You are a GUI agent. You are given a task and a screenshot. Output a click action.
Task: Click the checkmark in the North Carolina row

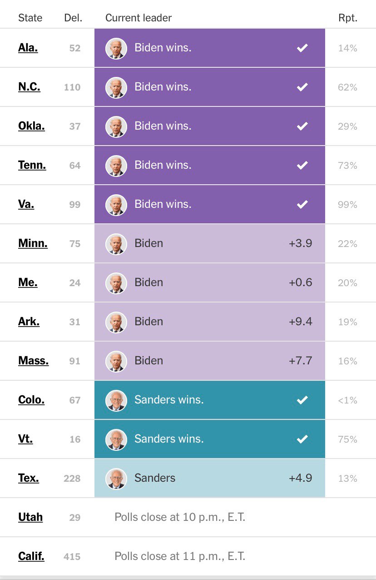coord(302,87)
